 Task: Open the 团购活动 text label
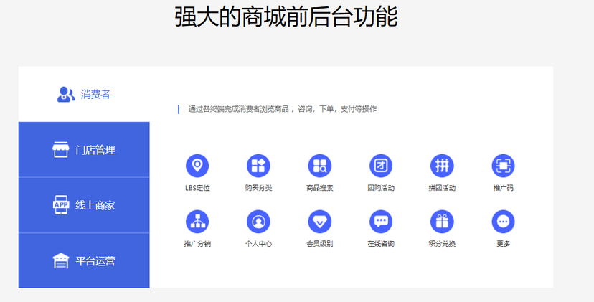(x=381, y=188)
